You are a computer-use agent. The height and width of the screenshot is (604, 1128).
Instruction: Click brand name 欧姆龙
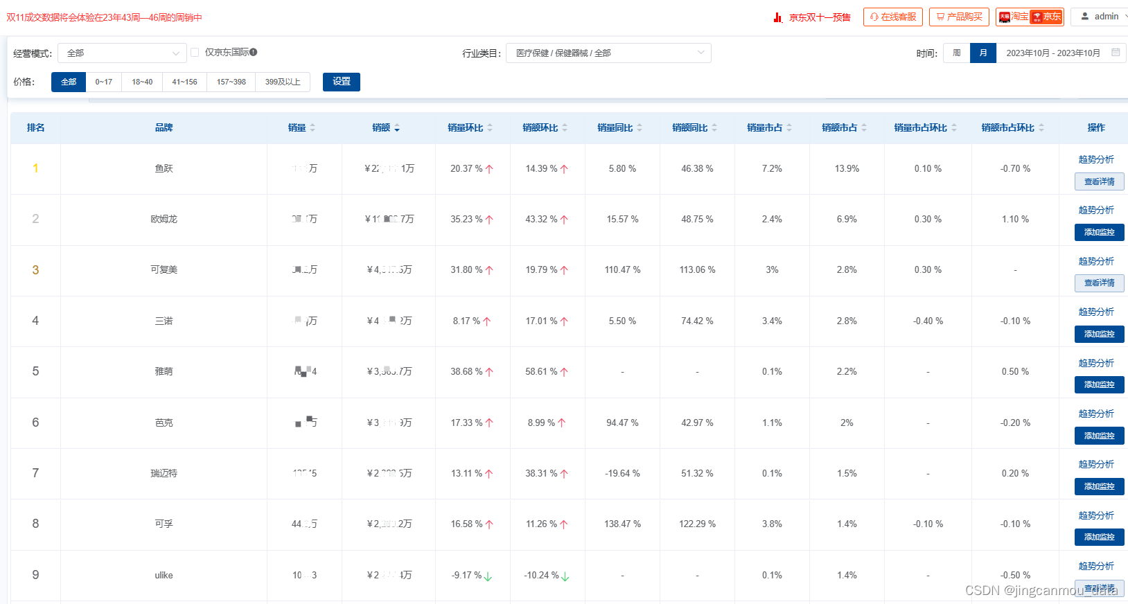pos(164,219)
